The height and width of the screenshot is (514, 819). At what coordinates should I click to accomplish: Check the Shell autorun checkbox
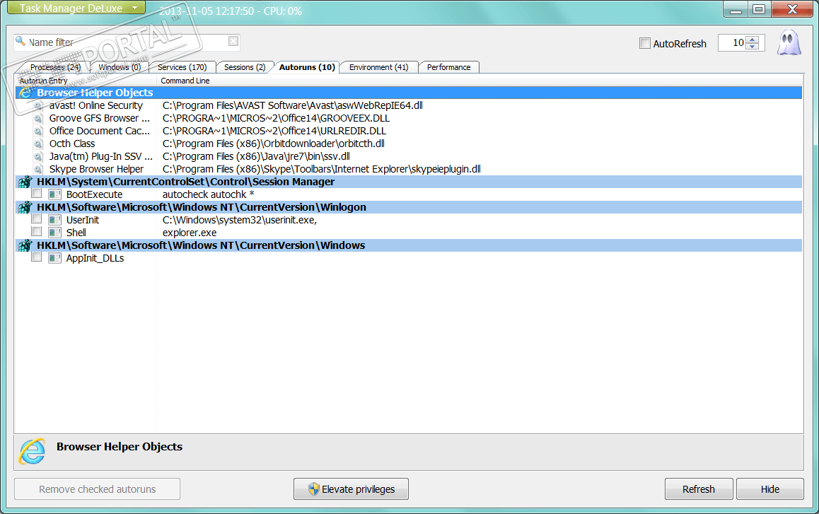pyautogui.click(x=37, y=231)
